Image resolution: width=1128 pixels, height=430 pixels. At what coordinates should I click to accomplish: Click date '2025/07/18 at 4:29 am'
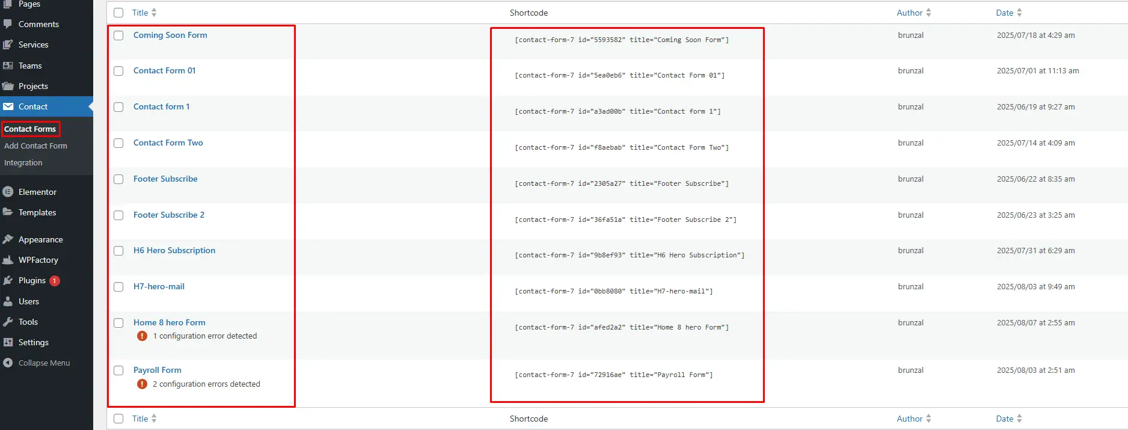pos(1036,35)
